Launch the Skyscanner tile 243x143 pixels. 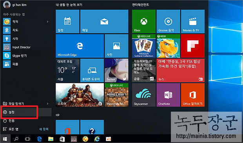tap(144, 95)
